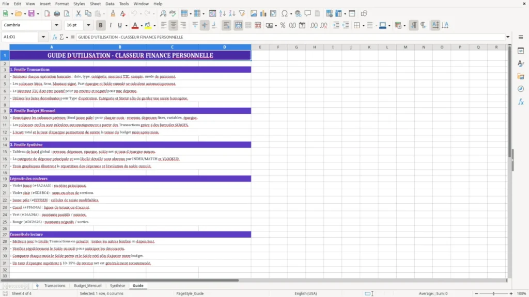The height and width of the screenshot is (297, 529).
Task: Click zoom in plus button
Action: point(511,293)
